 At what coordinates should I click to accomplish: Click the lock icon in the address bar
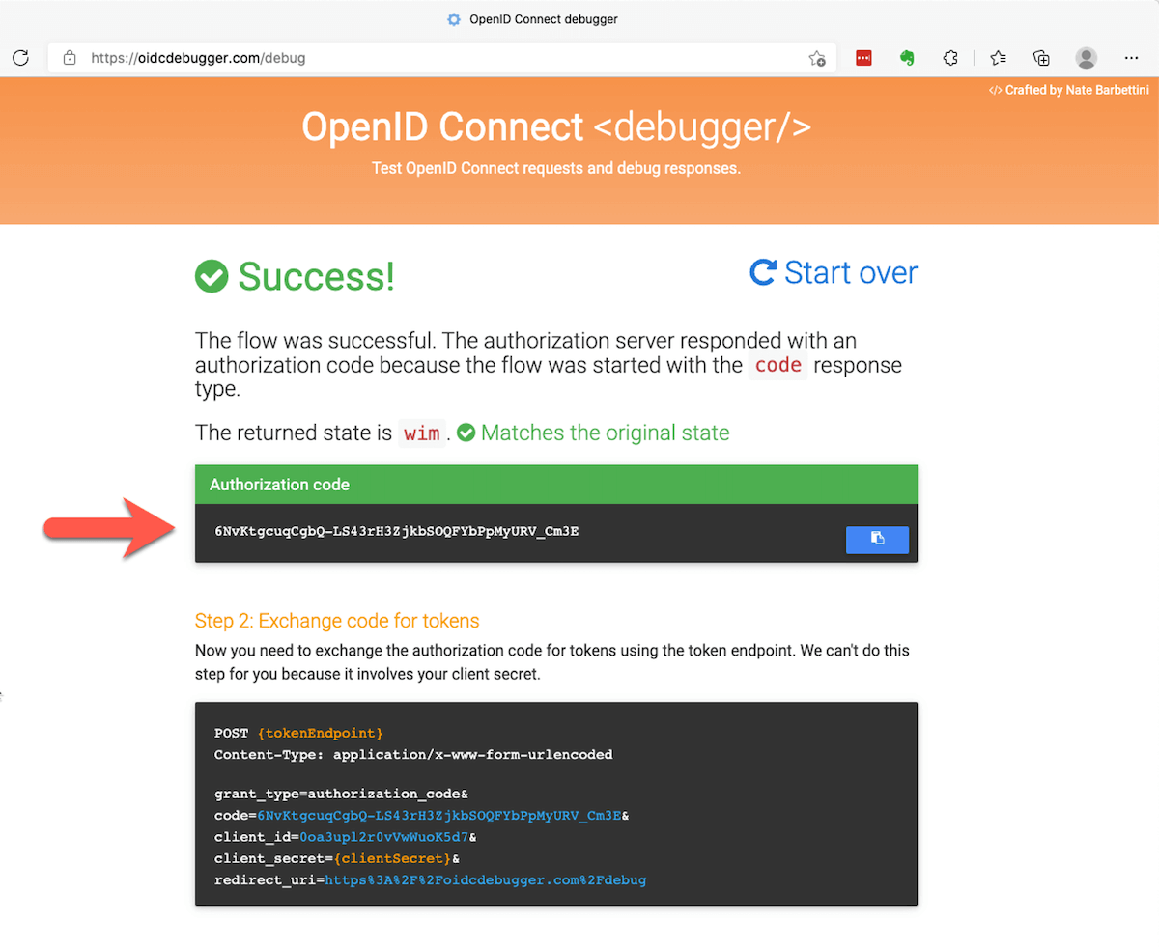tap(70, 58)
